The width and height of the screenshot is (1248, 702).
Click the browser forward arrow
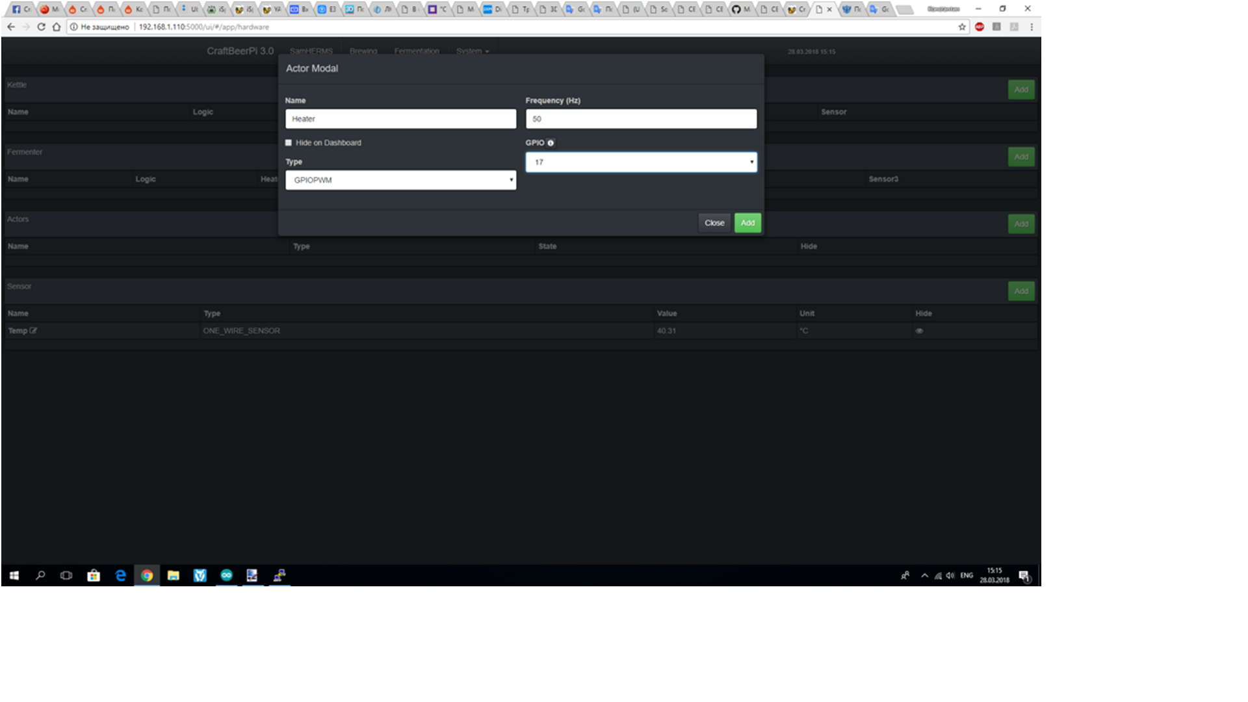(x=26, y=27)
